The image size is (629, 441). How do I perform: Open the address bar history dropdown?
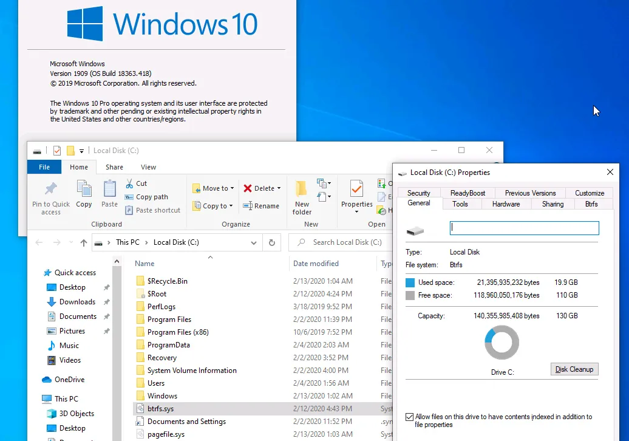254,242
